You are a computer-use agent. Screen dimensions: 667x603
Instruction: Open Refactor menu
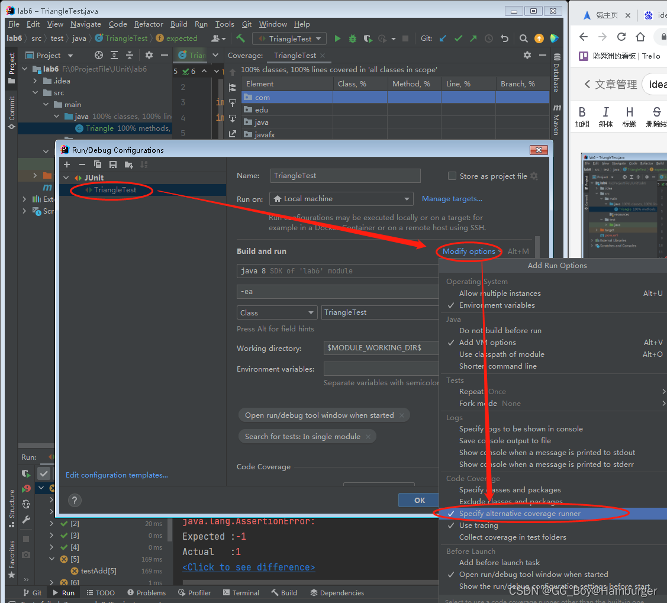pos(149,24)
